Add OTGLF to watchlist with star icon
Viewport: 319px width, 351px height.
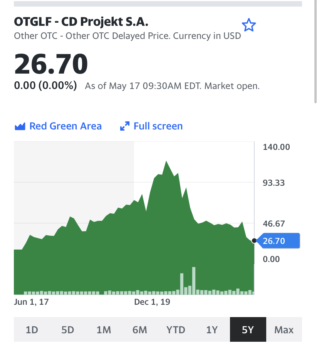248,25
